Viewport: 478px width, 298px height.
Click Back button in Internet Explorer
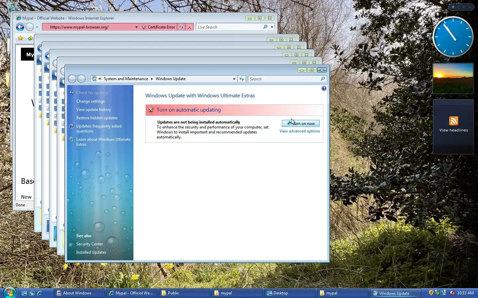tap(20, 27)
